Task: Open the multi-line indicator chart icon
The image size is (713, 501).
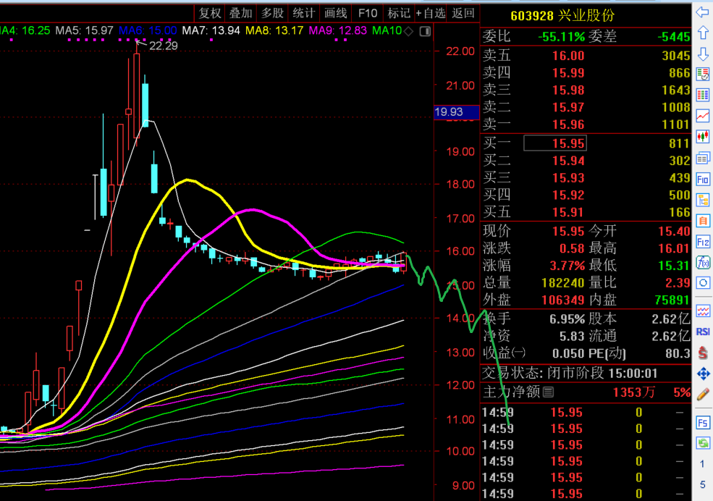Action: pyautogui.click(x=703, y=311)
